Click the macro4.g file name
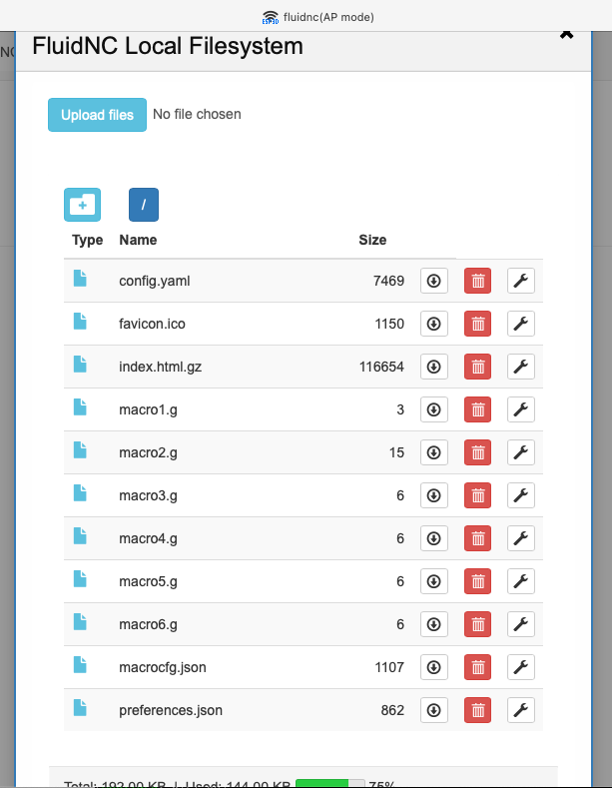This screenshot has height=788, width=612. click(x=148, y=538)
